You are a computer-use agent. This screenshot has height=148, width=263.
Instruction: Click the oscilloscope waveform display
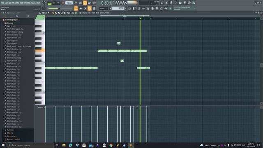121,3
